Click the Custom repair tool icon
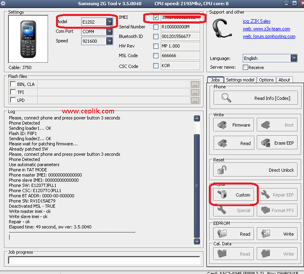304x274 pixels. click(222, 194)
